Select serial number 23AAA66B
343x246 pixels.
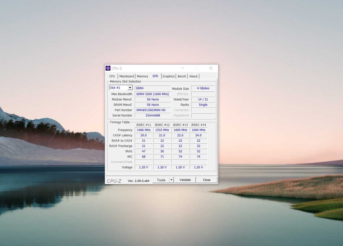[x=152, y=115]
